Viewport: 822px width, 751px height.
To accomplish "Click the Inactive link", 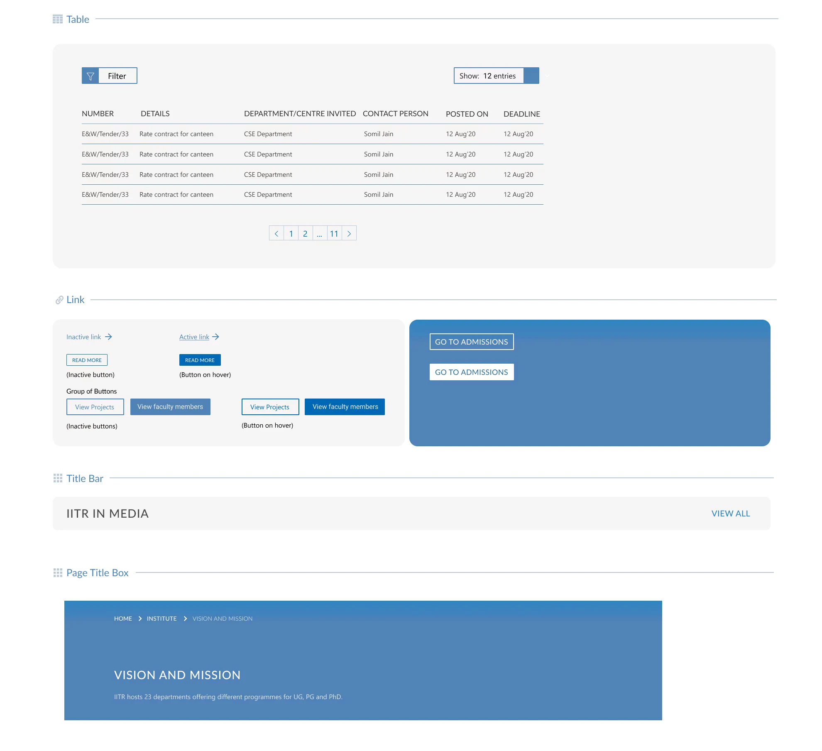I will (x=83, y=337).
